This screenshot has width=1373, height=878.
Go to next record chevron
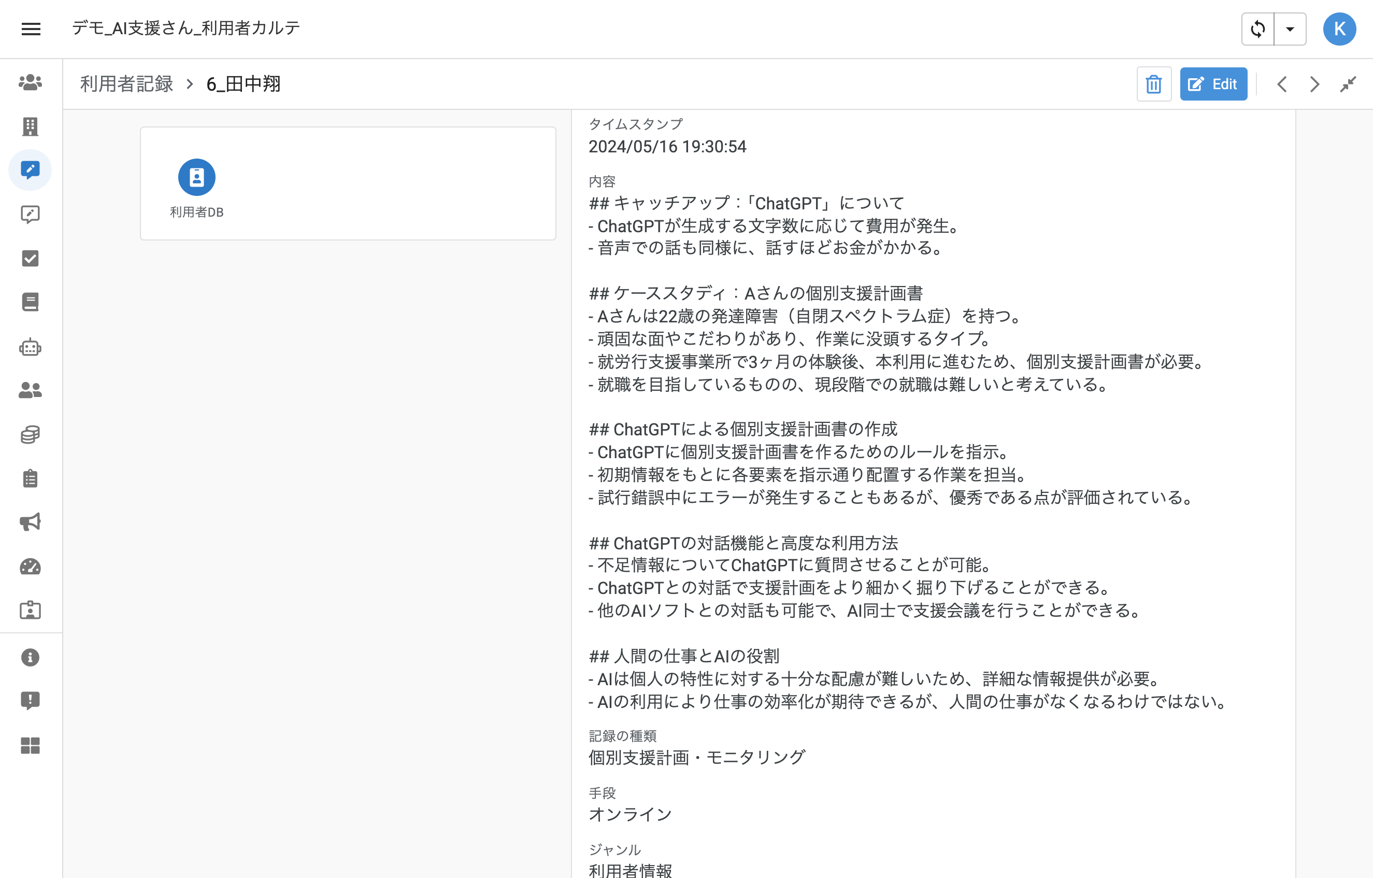coord(1314,84)
